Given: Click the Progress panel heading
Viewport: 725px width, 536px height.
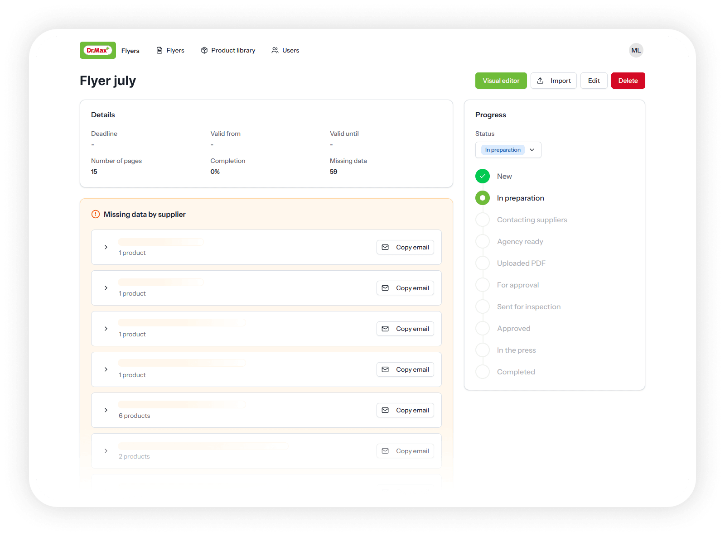Looking at the screenshot, I should point(491,115).
